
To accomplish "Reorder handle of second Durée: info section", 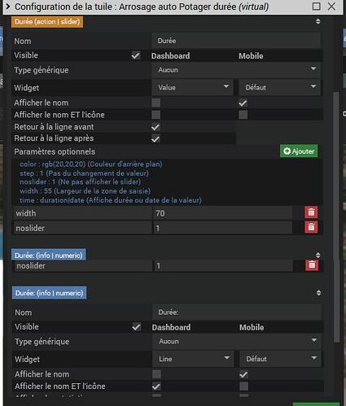I will [318, 293].
